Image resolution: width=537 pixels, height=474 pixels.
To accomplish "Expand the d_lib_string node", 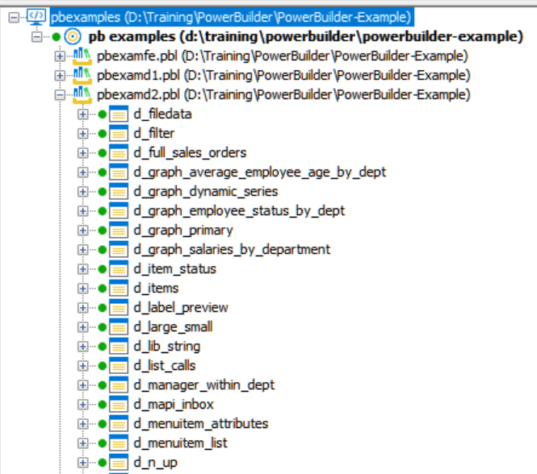I will click(x=82, y=347).
